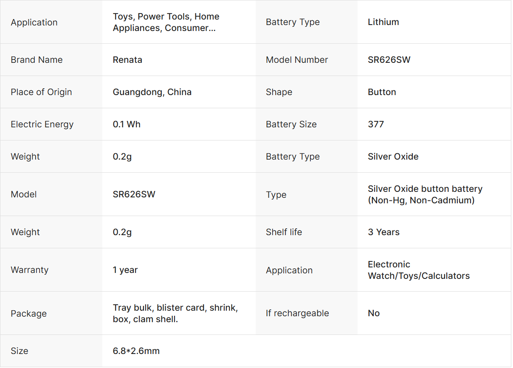Click the truncated "Toys, Power Tools, Home Appliances" text
The width and height of the screenshot is (513, 368).
click(166, 22)
